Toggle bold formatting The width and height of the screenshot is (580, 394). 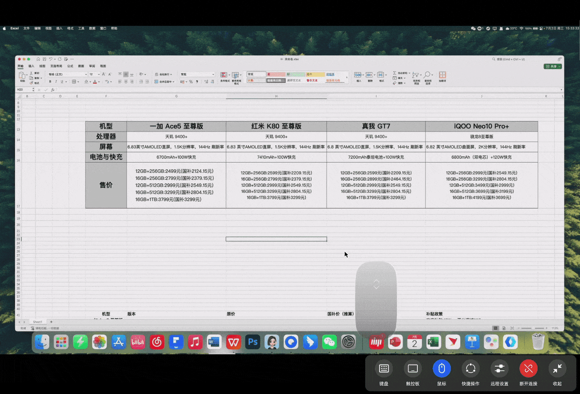pyautogui.click(x=50, y=82)
